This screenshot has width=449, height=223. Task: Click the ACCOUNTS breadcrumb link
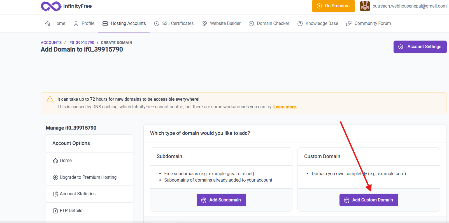51,43
